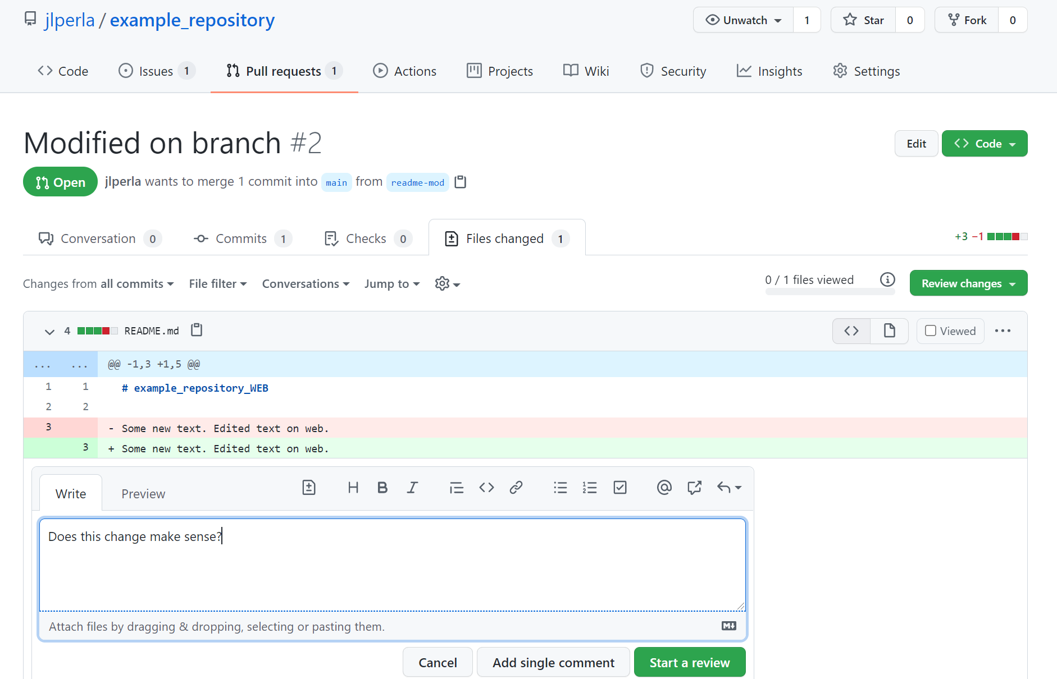Image resolution: width=1057 pixels, height=679 pixels.
Task: Click Add single comment button
Action: click(553, 663)
